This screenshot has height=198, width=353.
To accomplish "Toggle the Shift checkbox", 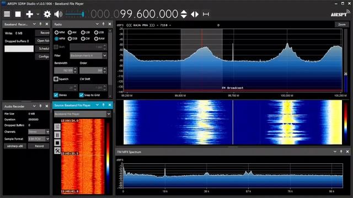I will (x=56, y=47).
